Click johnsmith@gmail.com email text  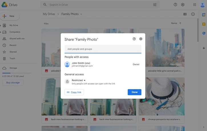tap(82, 66)
